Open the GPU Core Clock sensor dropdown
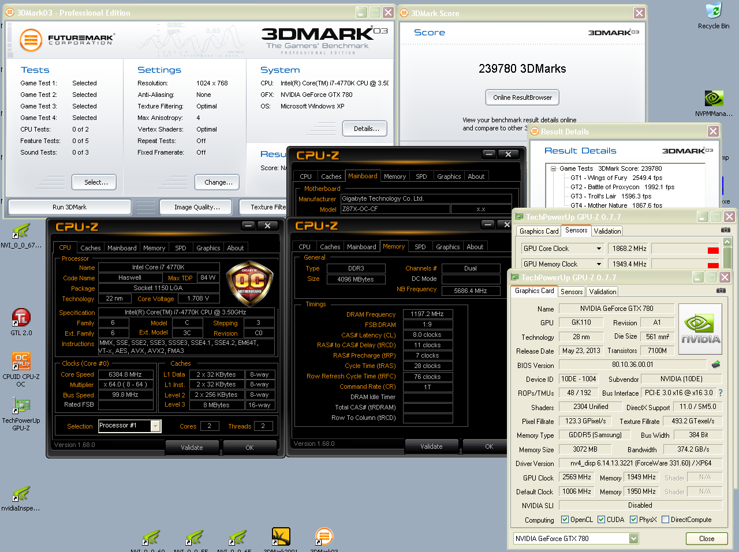Screen dimensions: 739x552 point(599,249)
